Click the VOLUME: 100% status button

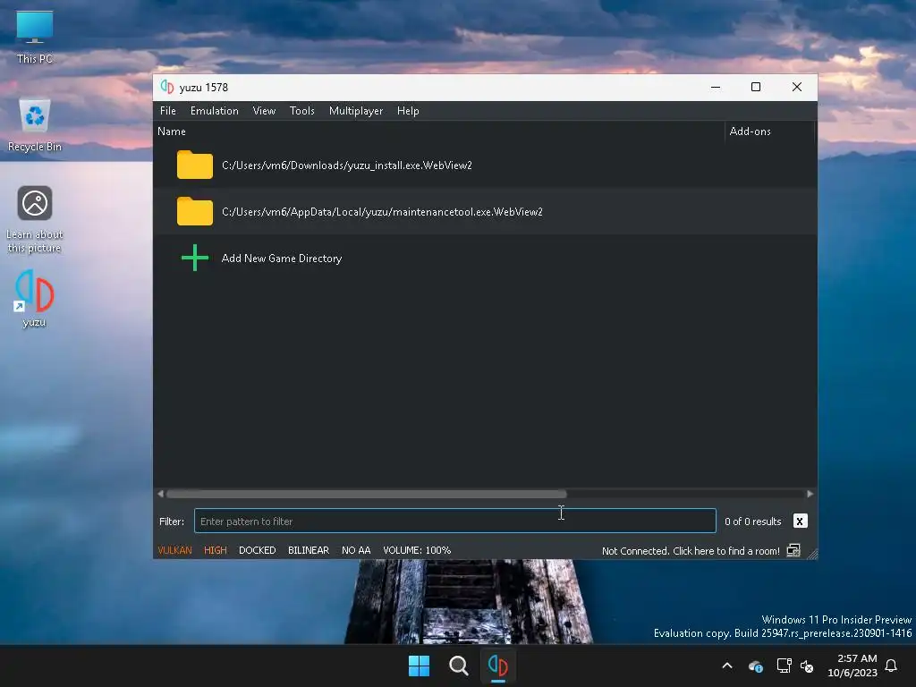click(417, 550)
